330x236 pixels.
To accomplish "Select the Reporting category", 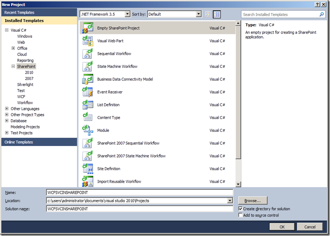I will click(25, 60).
